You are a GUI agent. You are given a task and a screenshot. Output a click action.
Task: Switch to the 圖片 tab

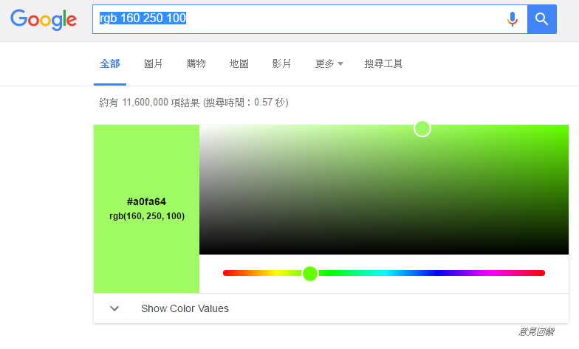click(153, 63)
